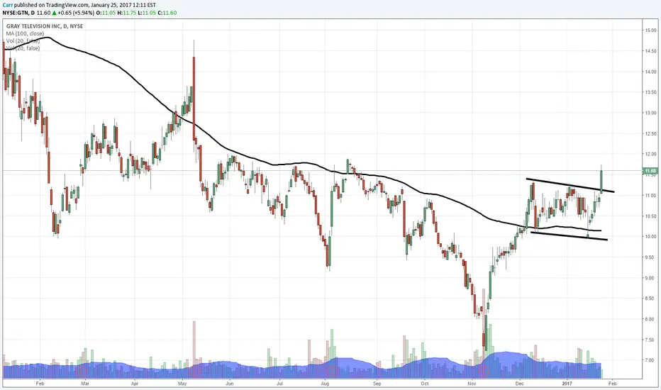
Task: Click the L:11.05 low value
Action: [x=146, y=13]
